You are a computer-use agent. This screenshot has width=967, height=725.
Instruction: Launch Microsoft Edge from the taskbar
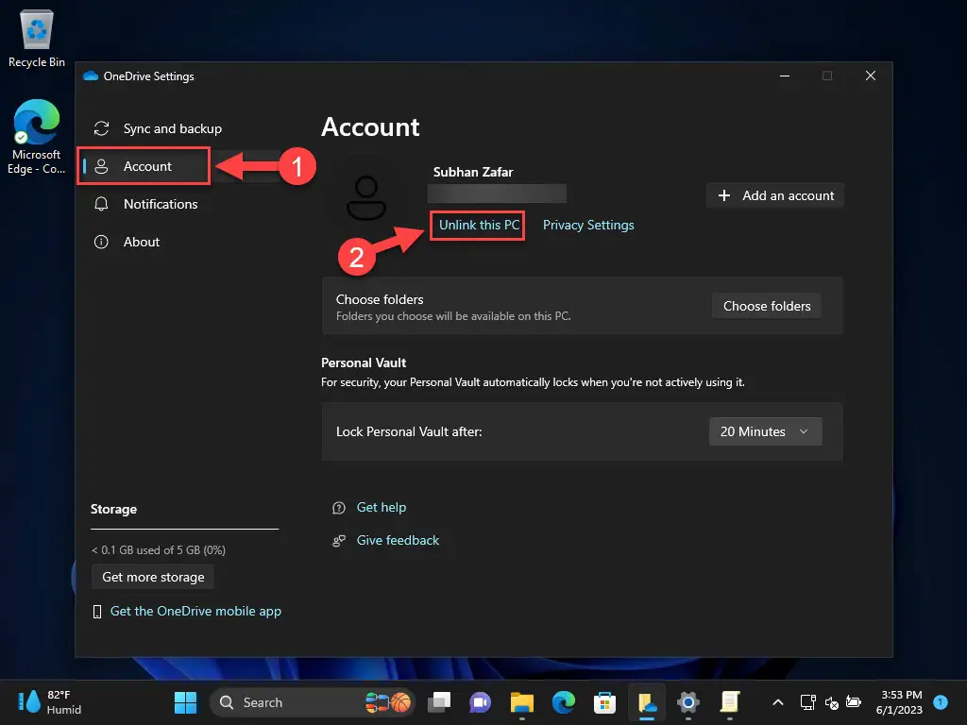pyautogui.click(x=563, y=702)
